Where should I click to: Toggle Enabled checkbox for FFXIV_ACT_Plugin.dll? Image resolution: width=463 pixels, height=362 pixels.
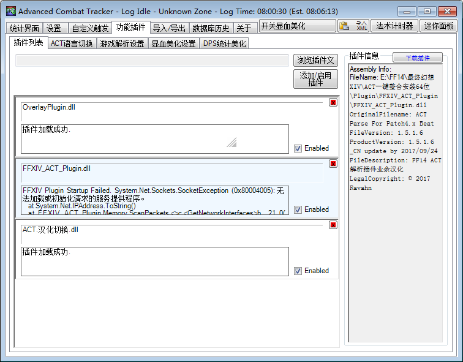click(298, 209)
